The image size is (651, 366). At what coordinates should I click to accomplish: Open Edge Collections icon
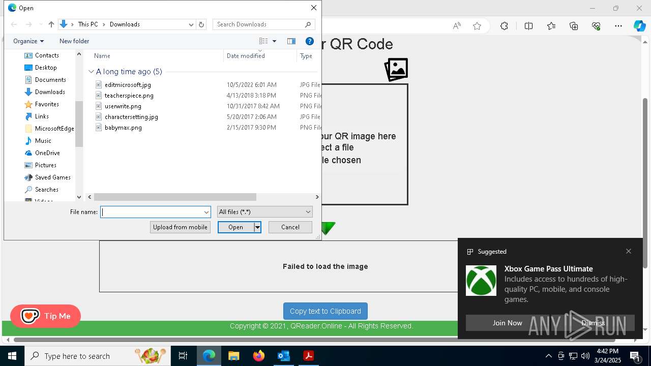click(574, 26)
